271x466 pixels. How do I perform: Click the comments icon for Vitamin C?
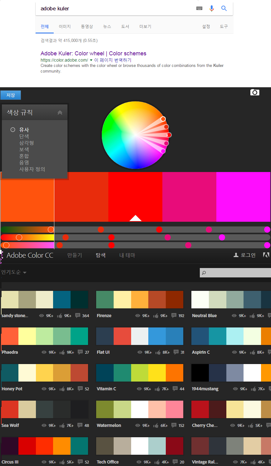coord(175,388)
